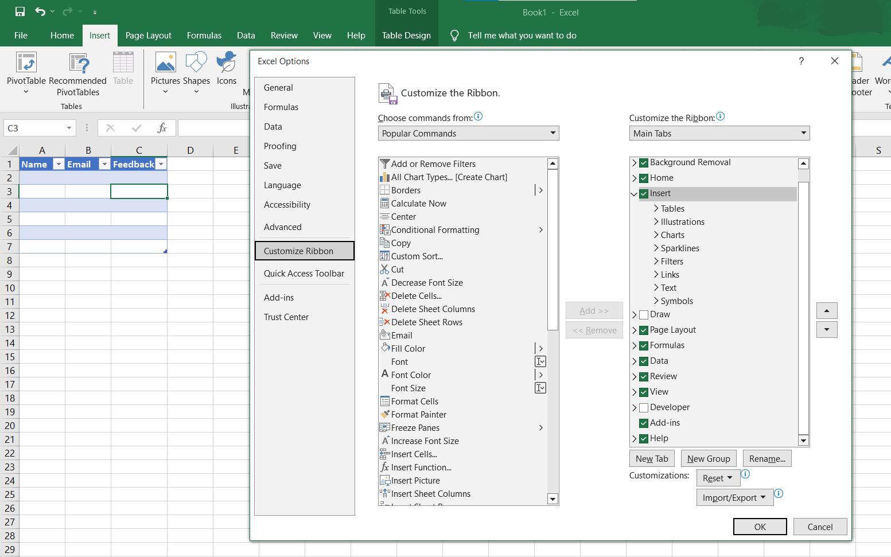The height and width of the screenshot is (557, 891).
Task: Enable the Developer tab checkbox
Action: [644, 408]
